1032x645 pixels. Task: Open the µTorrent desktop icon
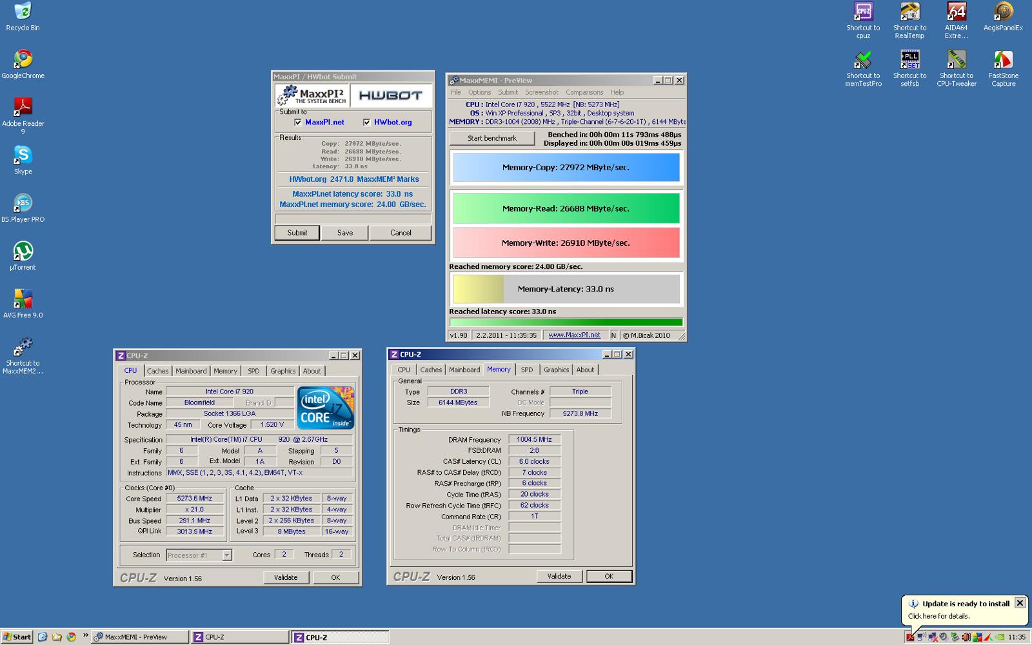23,255
